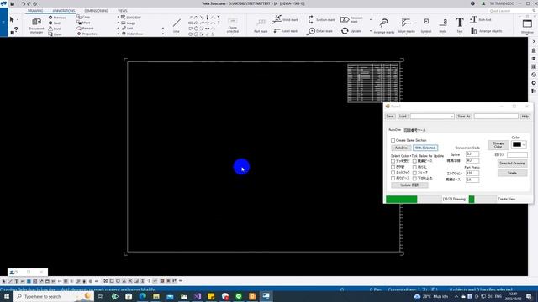Add a Level mark
Viewport: 538px width, 302px height.
click(286, 31)
